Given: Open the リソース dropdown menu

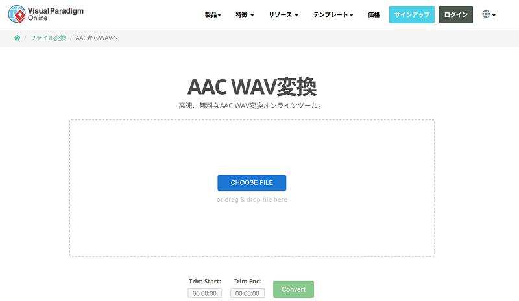Looking at the screenshot, I should [284, 14].
